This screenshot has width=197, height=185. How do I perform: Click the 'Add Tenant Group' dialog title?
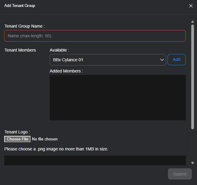point(20,6)
